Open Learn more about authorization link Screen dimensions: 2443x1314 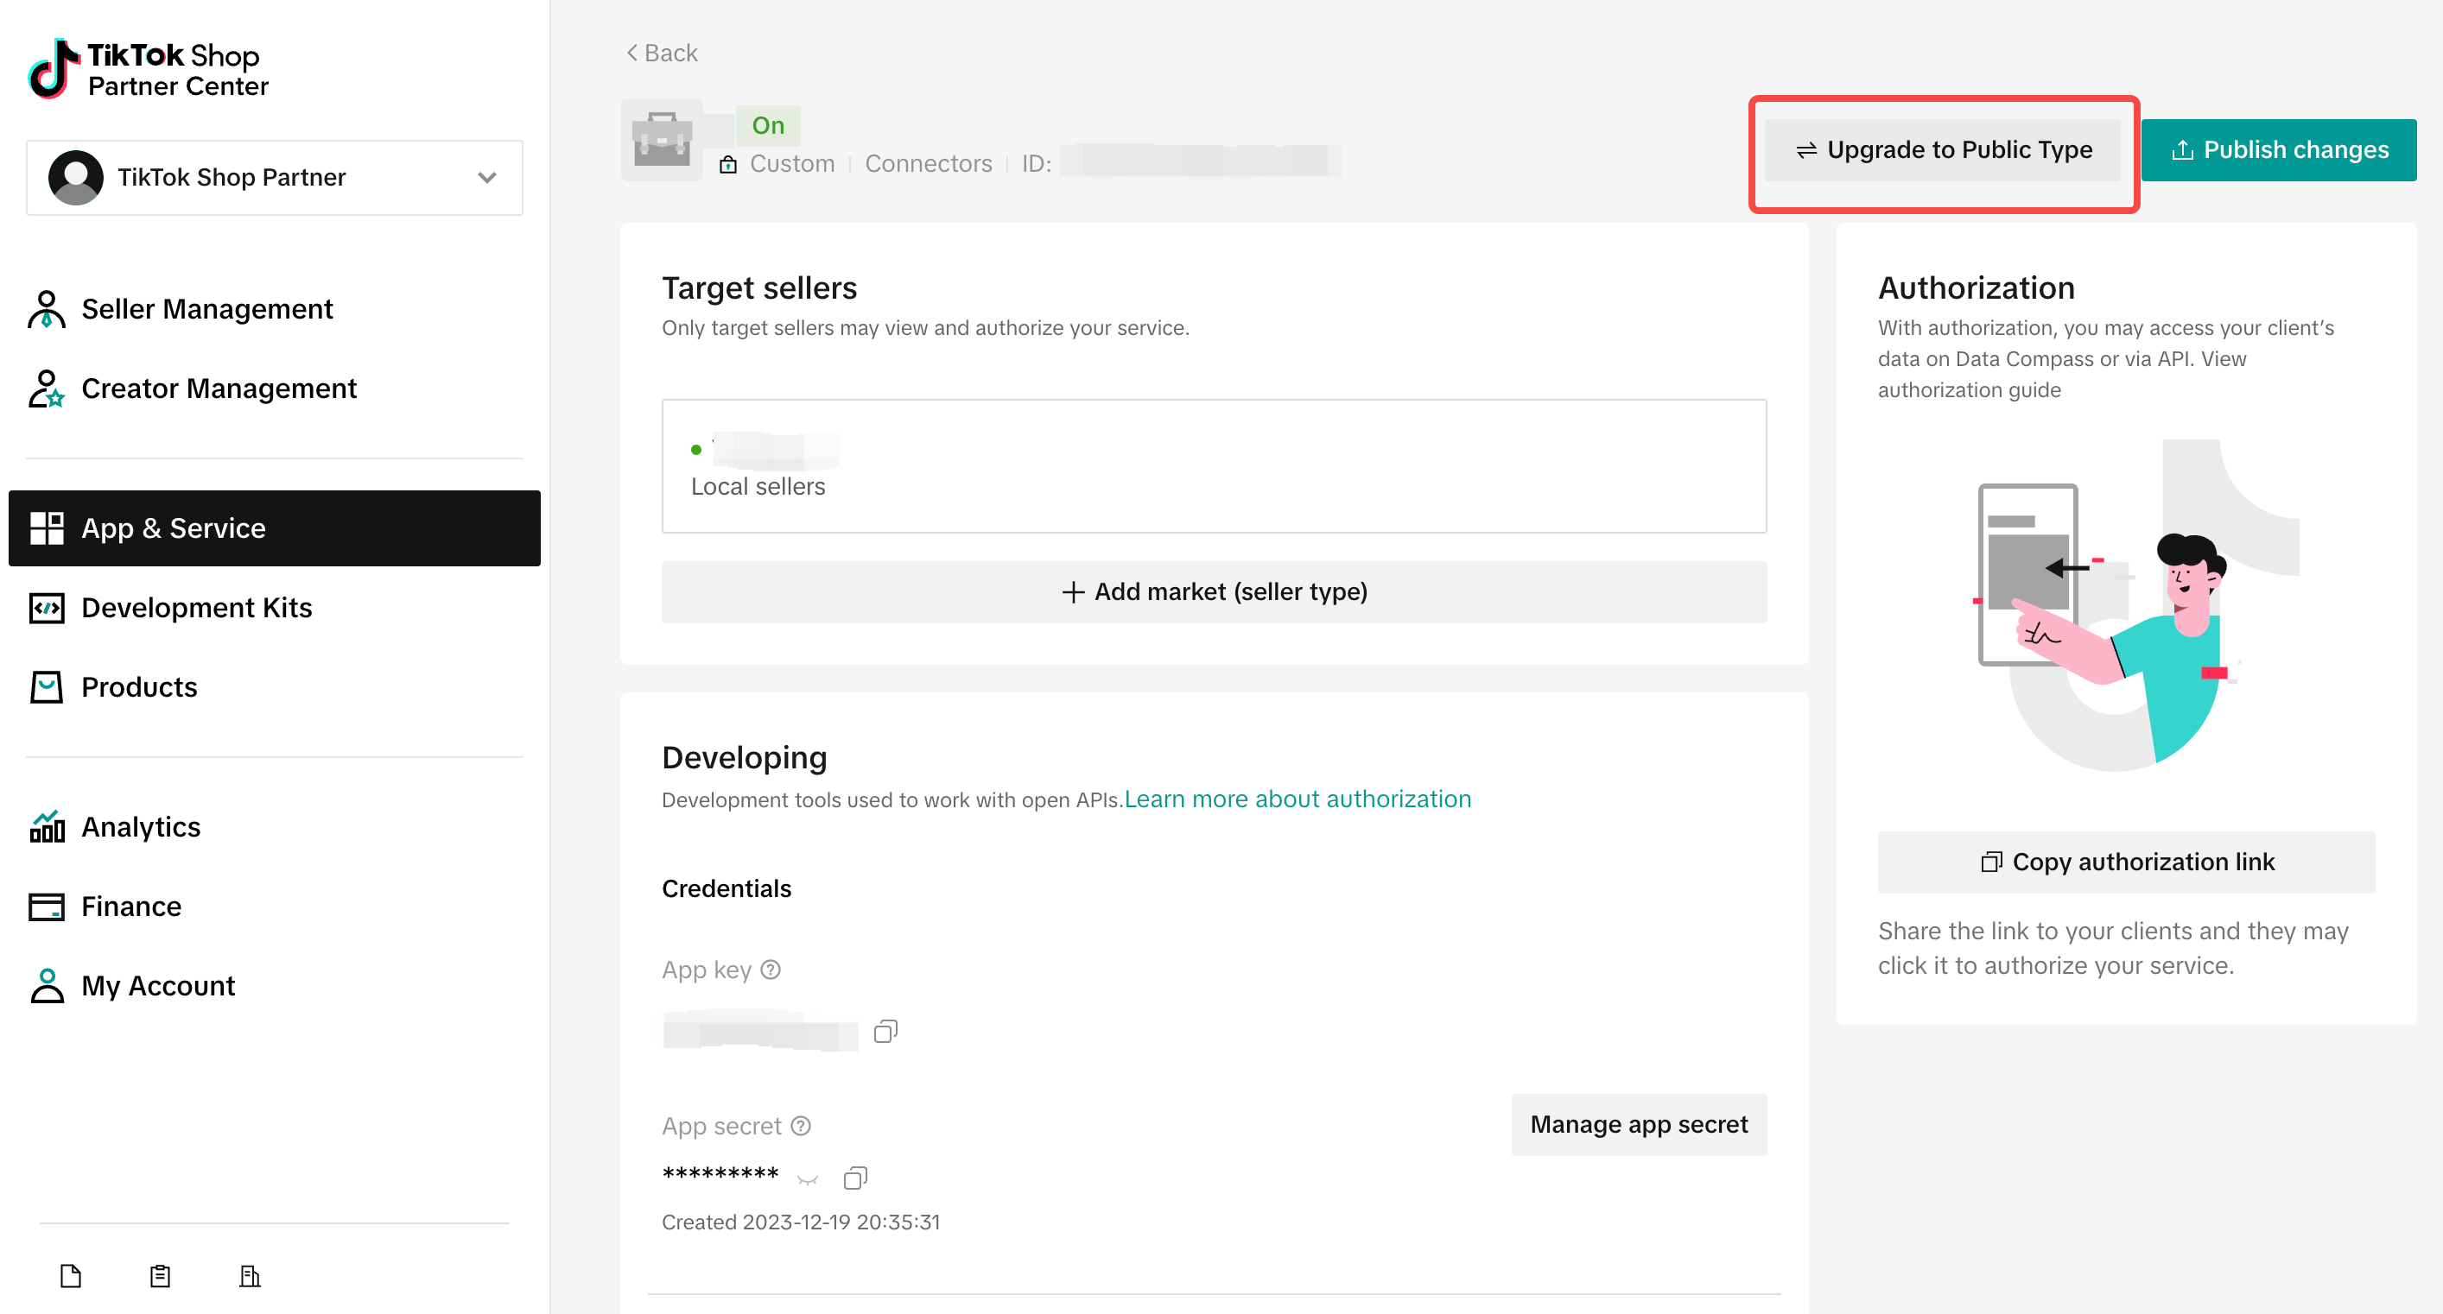coord(1297,799)
